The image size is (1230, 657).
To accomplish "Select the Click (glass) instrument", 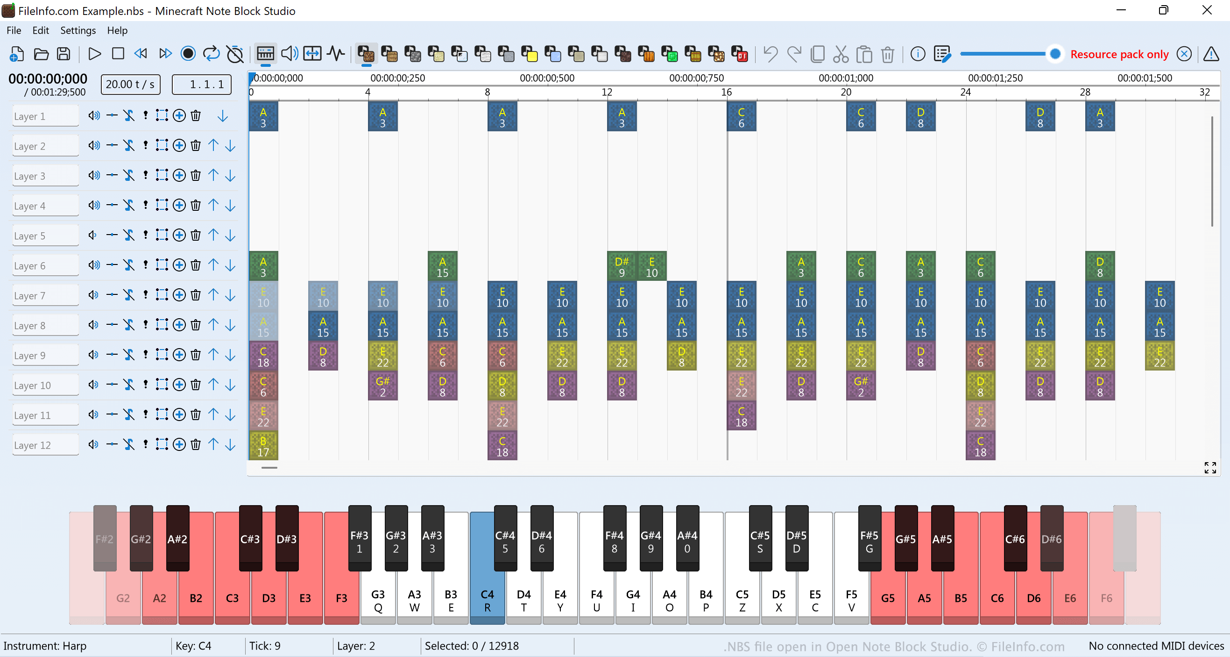I will point(460,54).
